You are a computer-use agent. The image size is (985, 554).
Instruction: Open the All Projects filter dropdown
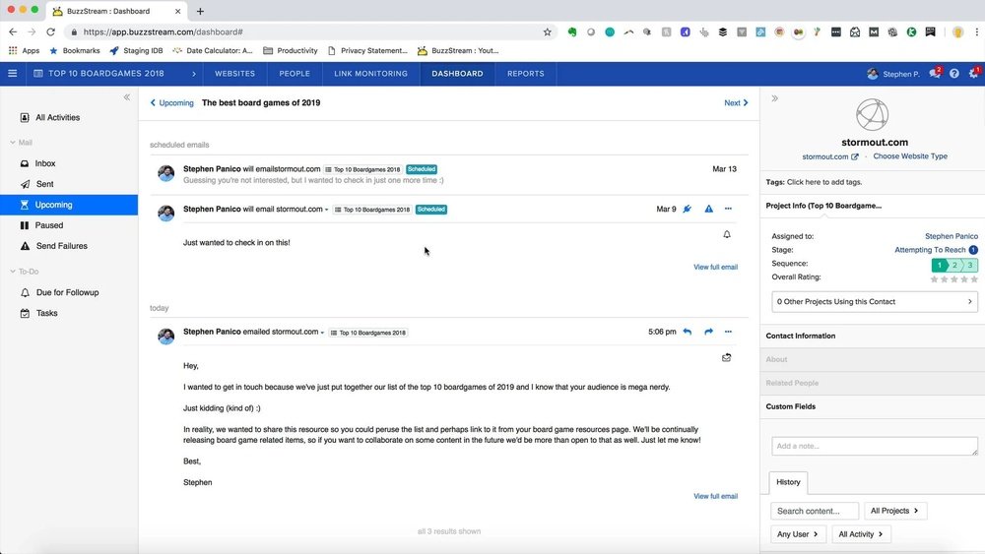click(894, 511)
